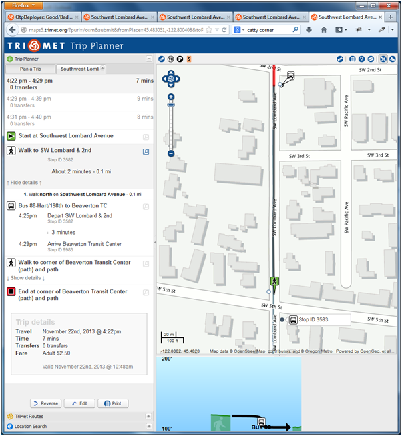Click the measure ruler icon on toolbar's right side

[340, 59]
